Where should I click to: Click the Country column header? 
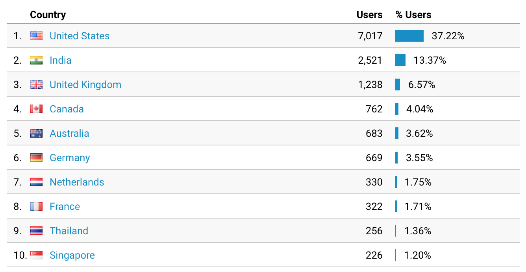48,15
